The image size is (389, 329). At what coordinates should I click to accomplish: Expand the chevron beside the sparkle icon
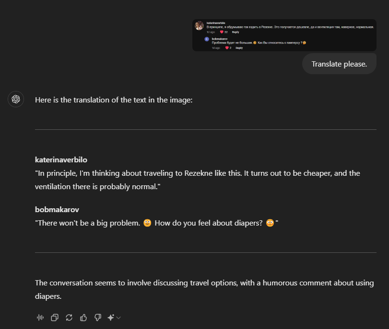pyautogui.click(x=118, y=318)
